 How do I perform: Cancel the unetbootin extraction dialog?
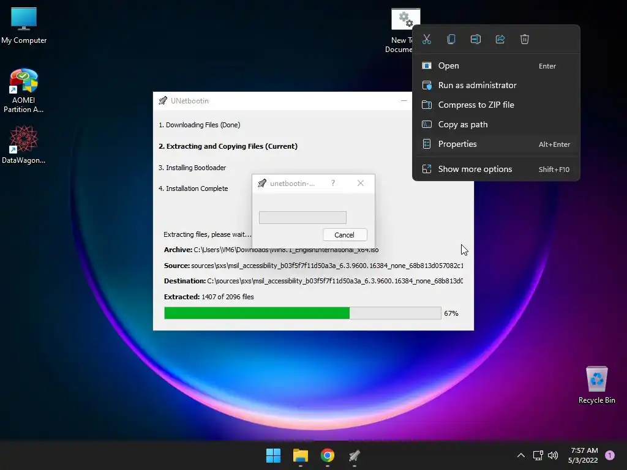(345, 234)
